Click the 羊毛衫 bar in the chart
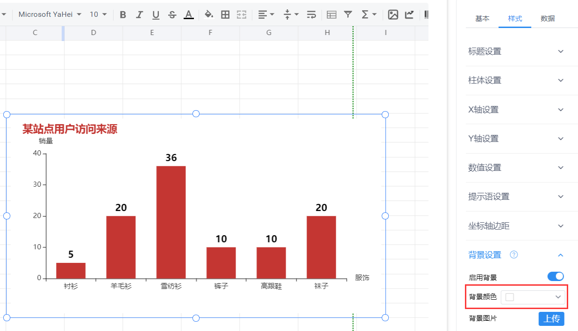 pos(121,247)
